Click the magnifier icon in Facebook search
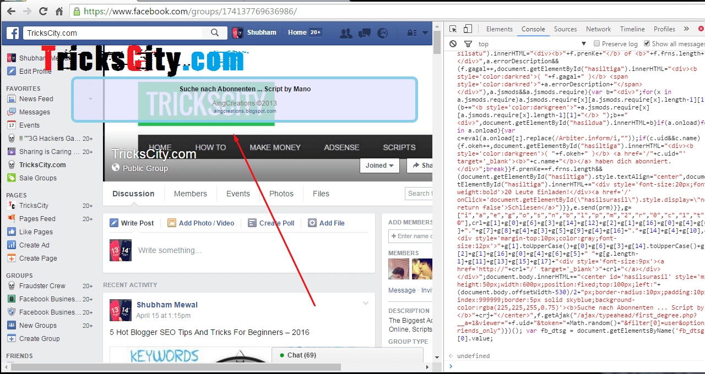Image resolution: width=705 pixels, height=374 pixels. 215,33
